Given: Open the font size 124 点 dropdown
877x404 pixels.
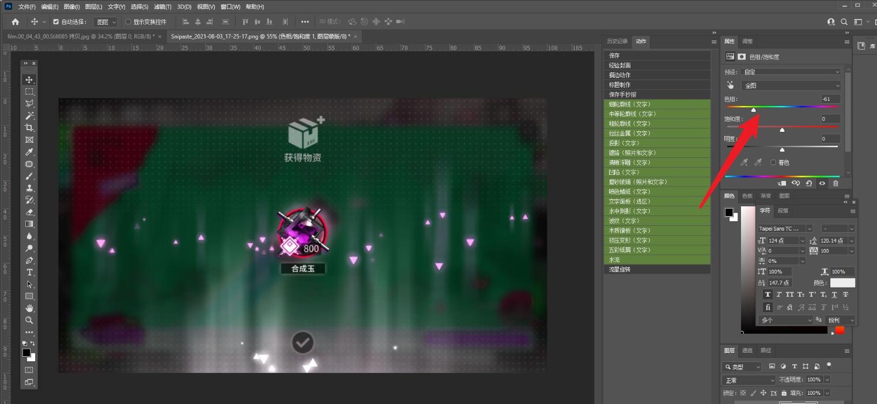Looking at the screenshot, I should tap(802, 240).
